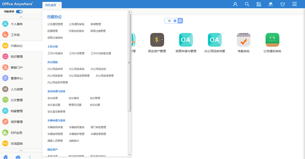Viewport: 305px width, 159px height.
Task: Open the 公文管理 sidebar module
Action: point(21,100)
